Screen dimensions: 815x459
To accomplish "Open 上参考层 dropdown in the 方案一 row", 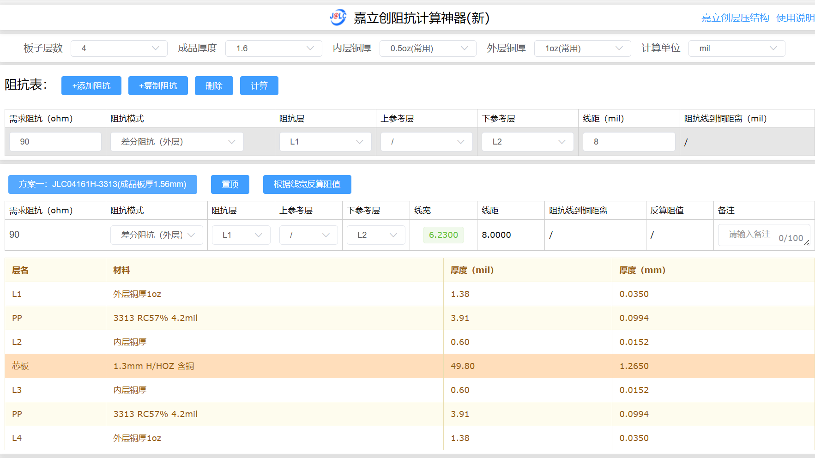I will 308,235.
